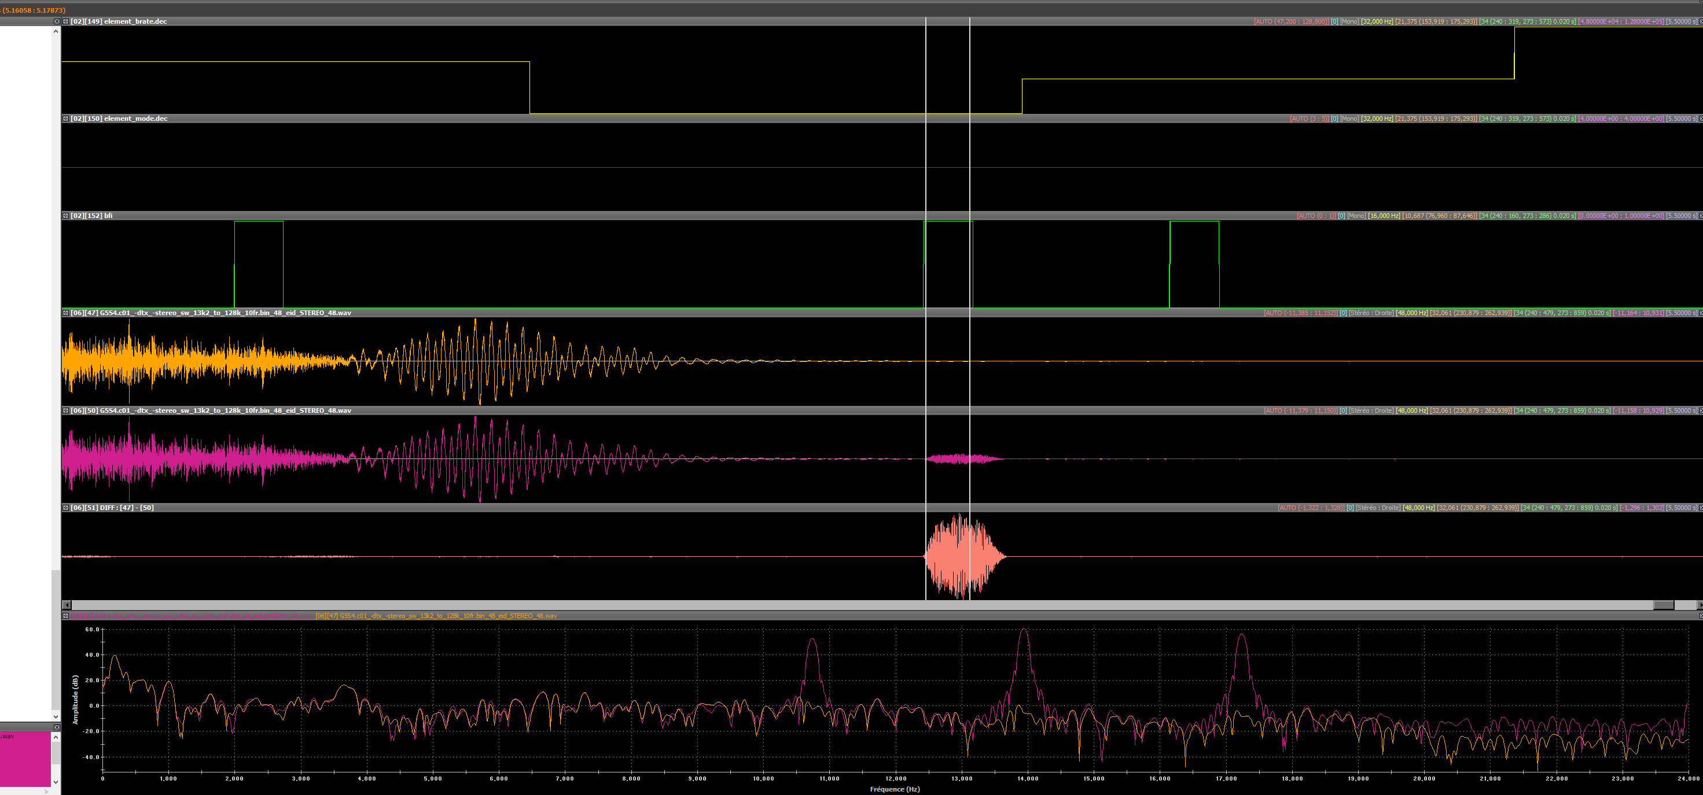Click the spectrum panel's header icon
The image size is (1703, 795).
click(x=65, y=616)
